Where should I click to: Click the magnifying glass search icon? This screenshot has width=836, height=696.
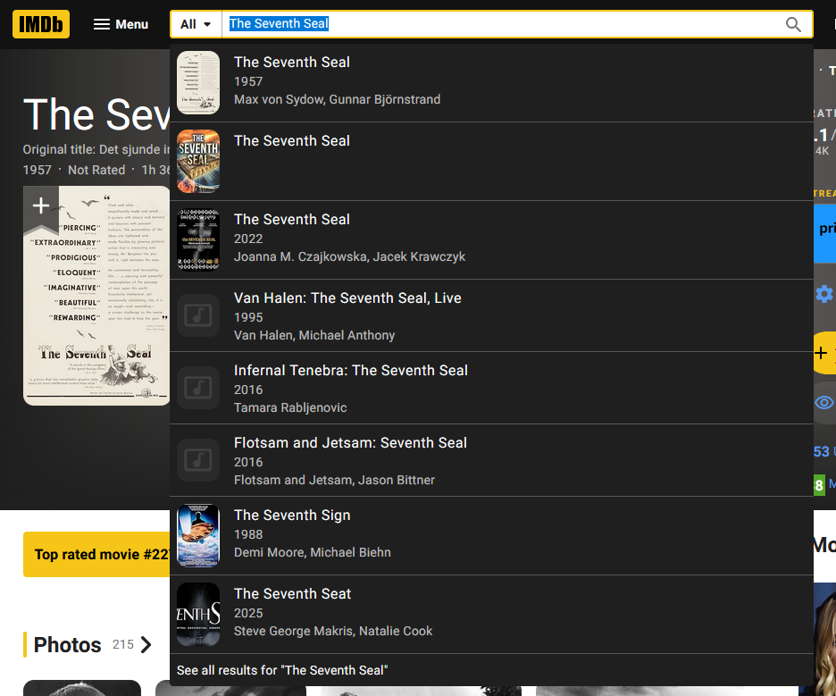point(793,24)
